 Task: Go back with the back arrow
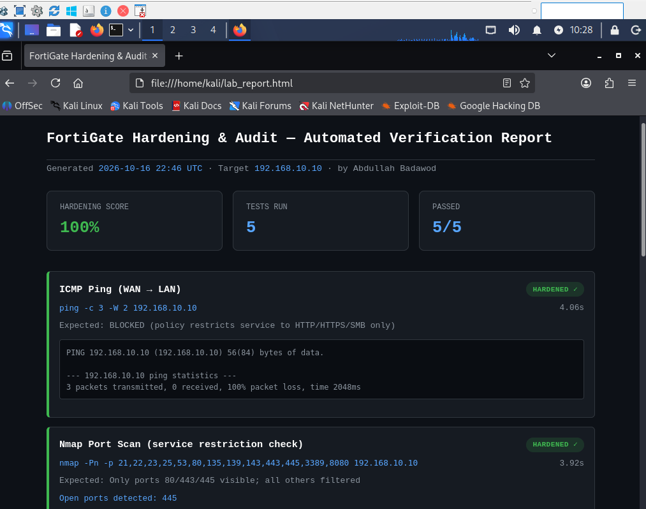[10, 84]
